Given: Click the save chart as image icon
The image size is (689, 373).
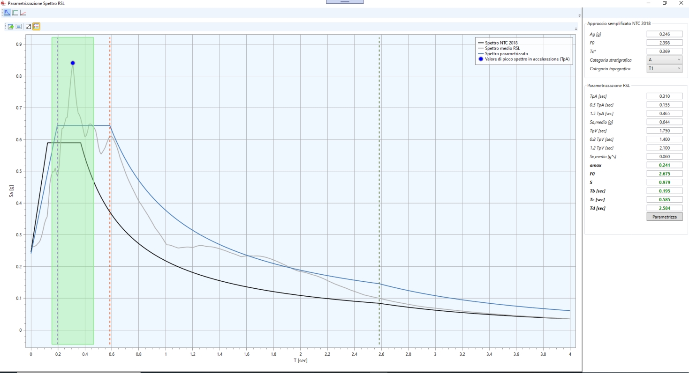Looking at the screenshot, I should pyautogui.click(x=19, y=27).
